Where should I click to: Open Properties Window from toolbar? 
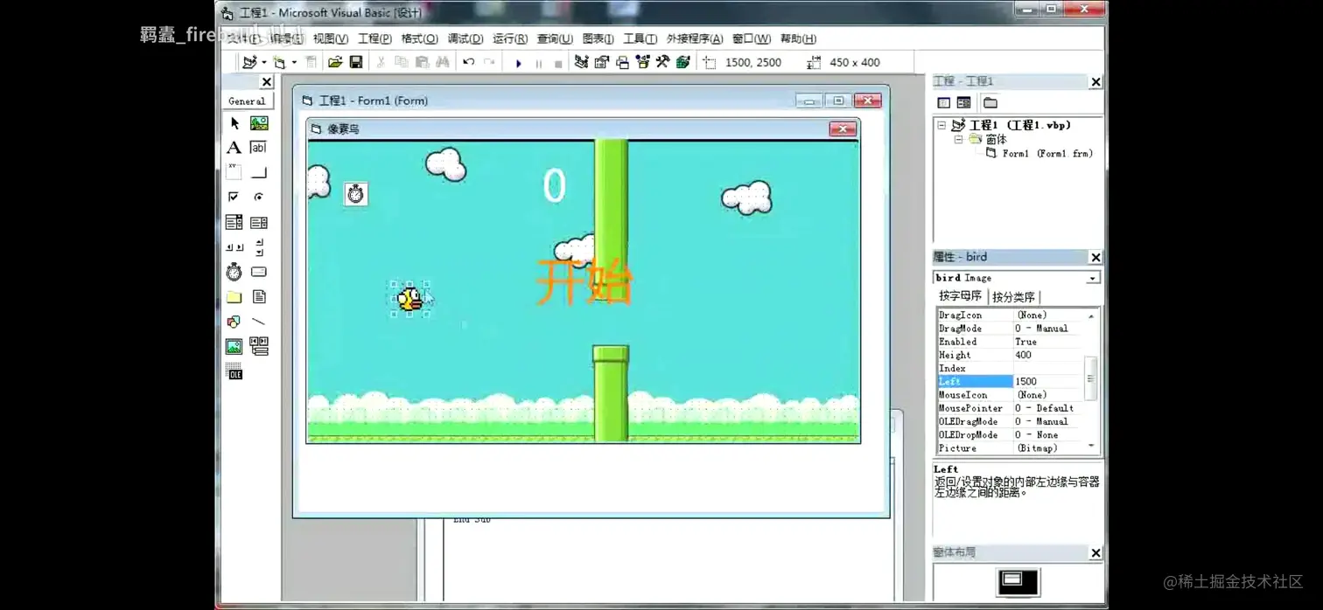tap(602, 62)
